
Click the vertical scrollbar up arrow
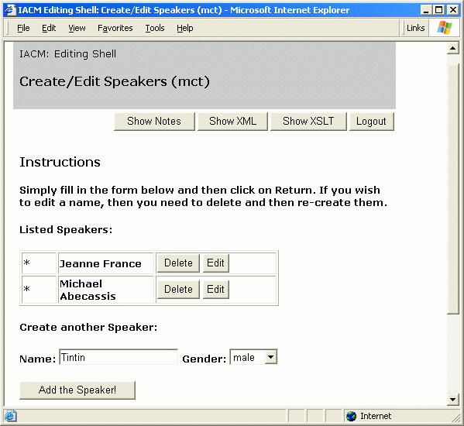[x=452, y=48]
